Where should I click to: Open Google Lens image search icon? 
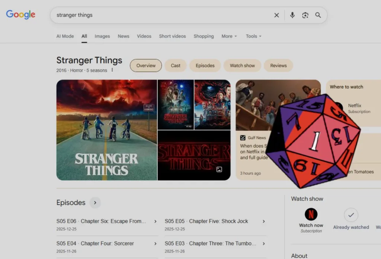click(305, 15)
